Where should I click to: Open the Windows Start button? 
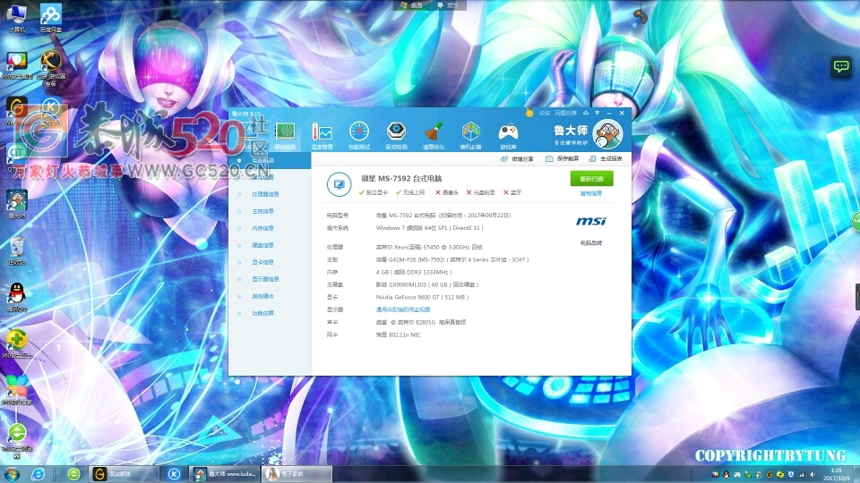pyautogui.click(x=12, y=474)
